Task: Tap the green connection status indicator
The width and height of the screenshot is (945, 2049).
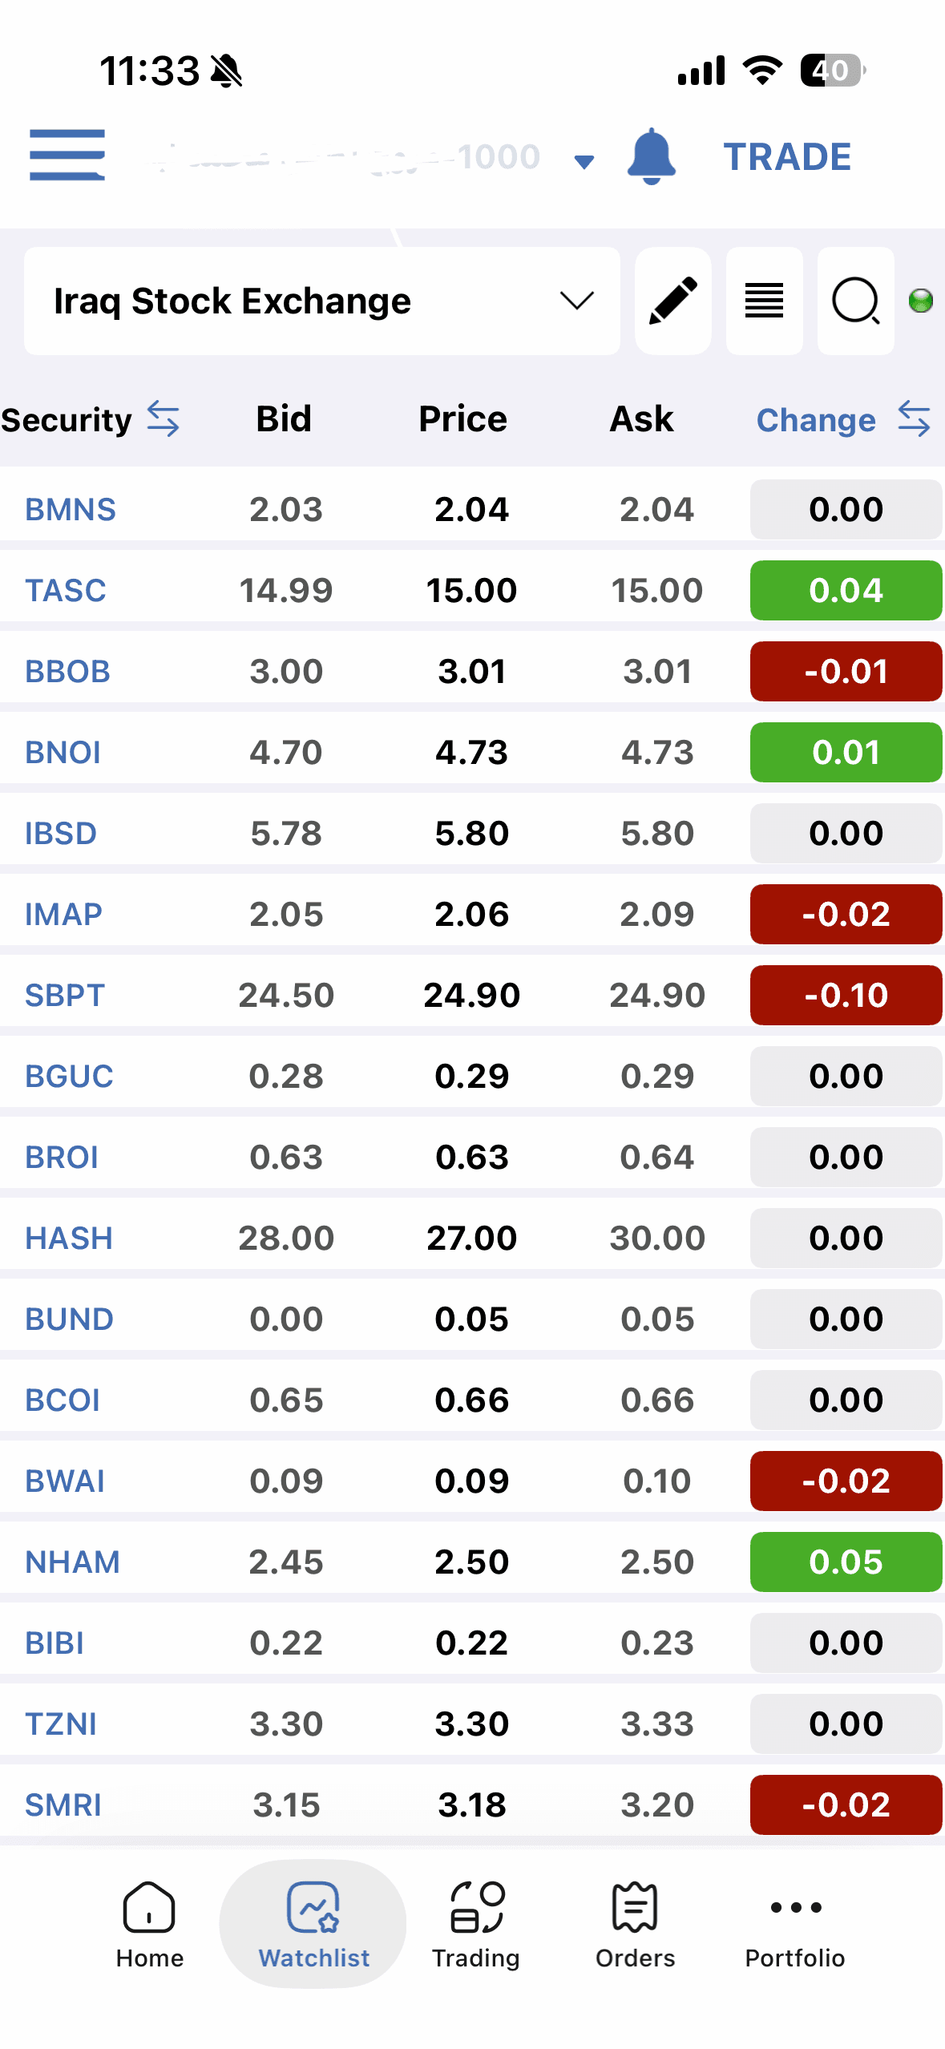Action: click(x=920, y=301)
